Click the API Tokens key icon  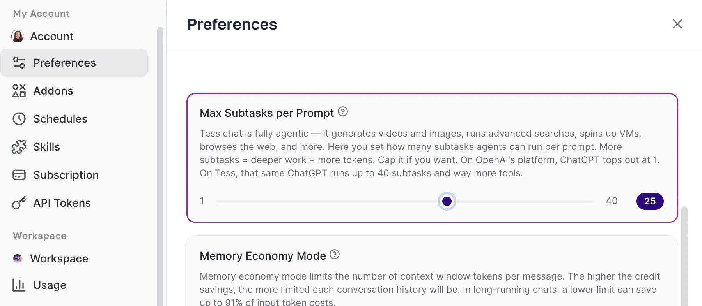[x=19, y=203]
